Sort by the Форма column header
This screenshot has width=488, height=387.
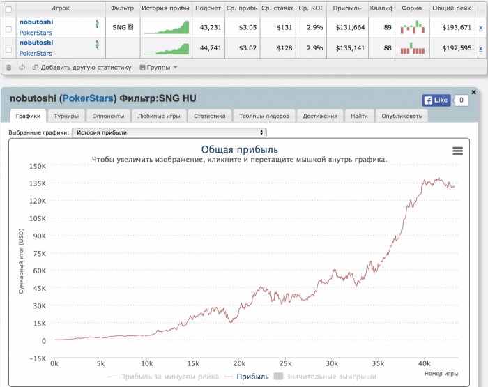412,8
